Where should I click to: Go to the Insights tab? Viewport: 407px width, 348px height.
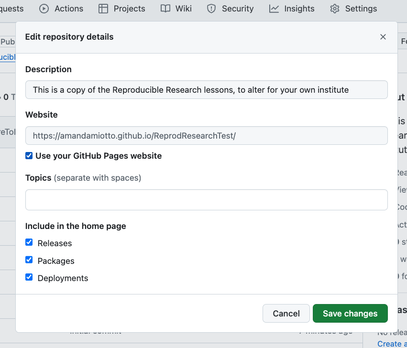click(299, 9)
